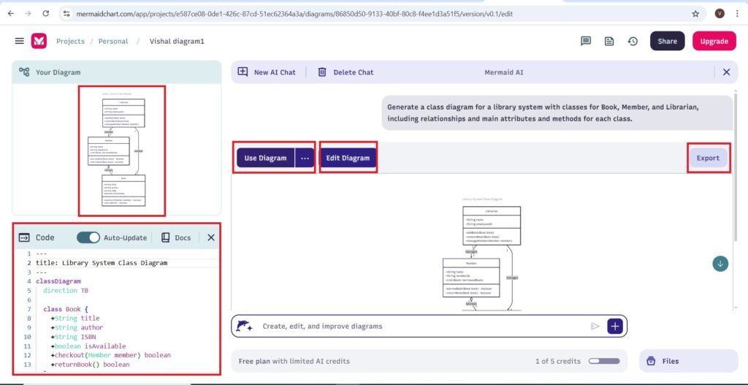Viewport: 748px width, 385px height.
Task: Click the Mermaid Chart logo icon
Action: click(x=39, y=41)
